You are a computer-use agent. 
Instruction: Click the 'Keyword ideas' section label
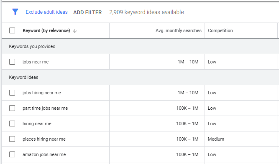pyautogui.click(x=23, y=77)
